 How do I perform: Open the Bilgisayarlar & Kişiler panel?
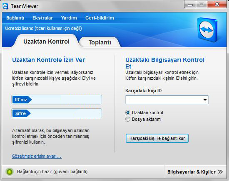click(195, 172)
